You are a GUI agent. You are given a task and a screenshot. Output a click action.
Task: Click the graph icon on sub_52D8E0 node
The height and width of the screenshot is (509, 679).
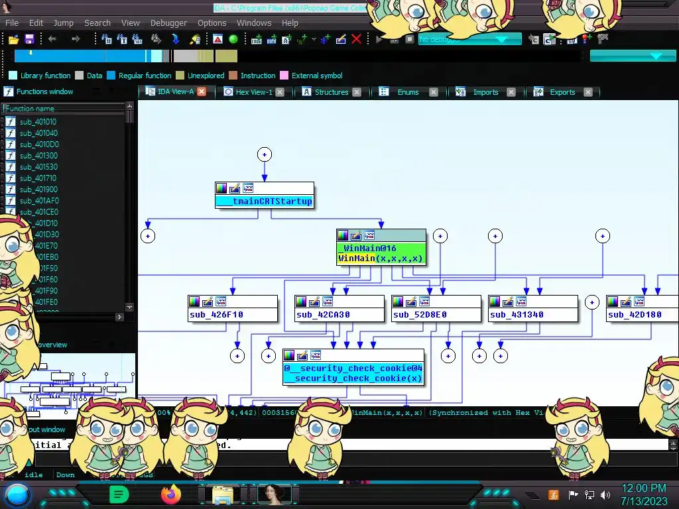(x=424, y=302)
